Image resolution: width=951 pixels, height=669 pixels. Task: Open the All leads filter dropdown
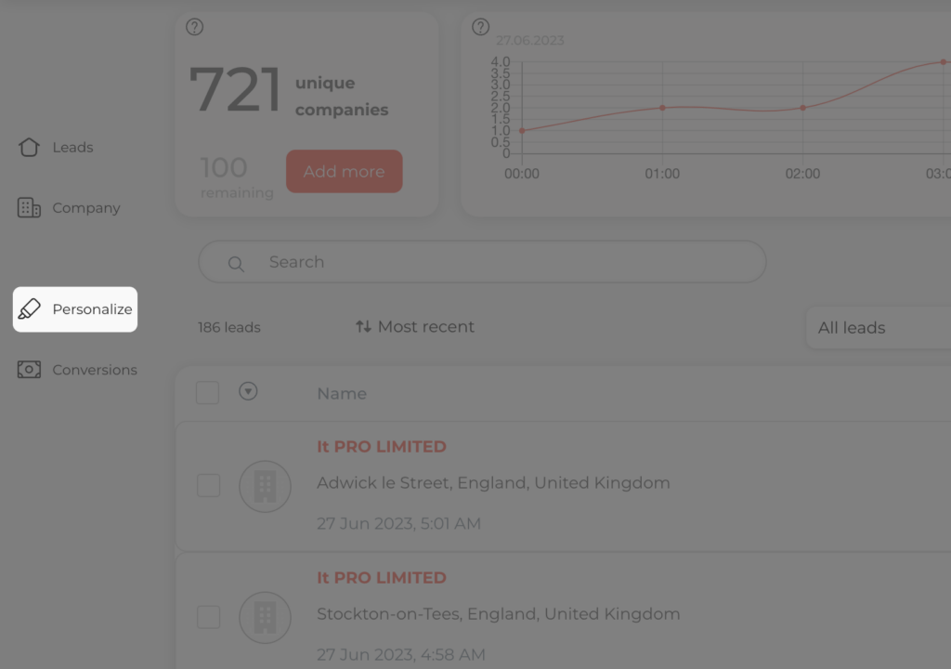point(879,328)
